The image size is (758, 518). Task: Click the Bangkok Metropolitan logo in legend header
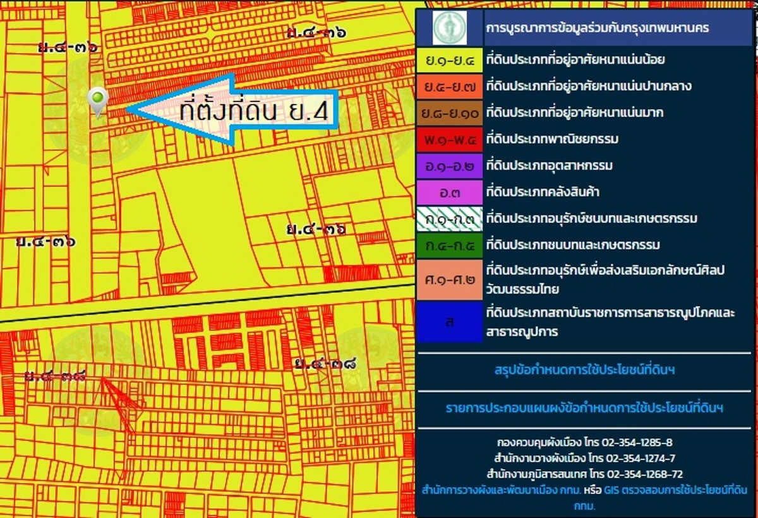coord(450,28)
